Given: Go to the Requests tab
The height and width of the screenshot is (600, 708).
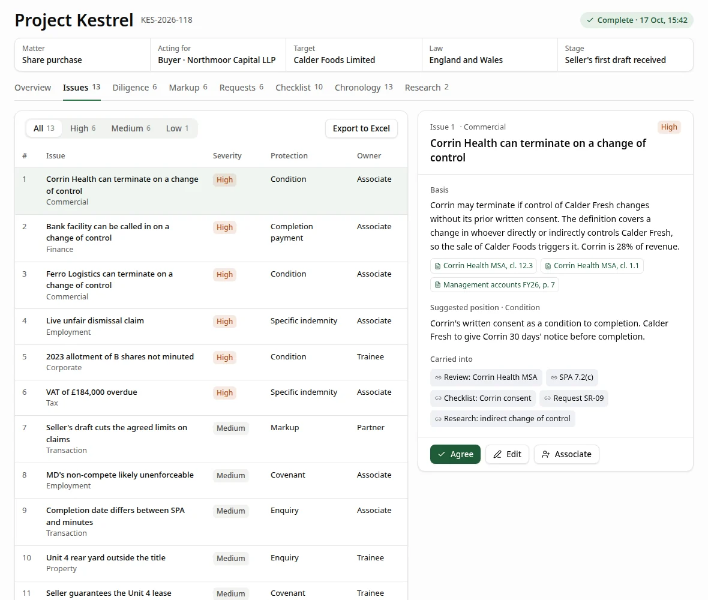Looking at the screenshot, I should [x=242, y=88].
